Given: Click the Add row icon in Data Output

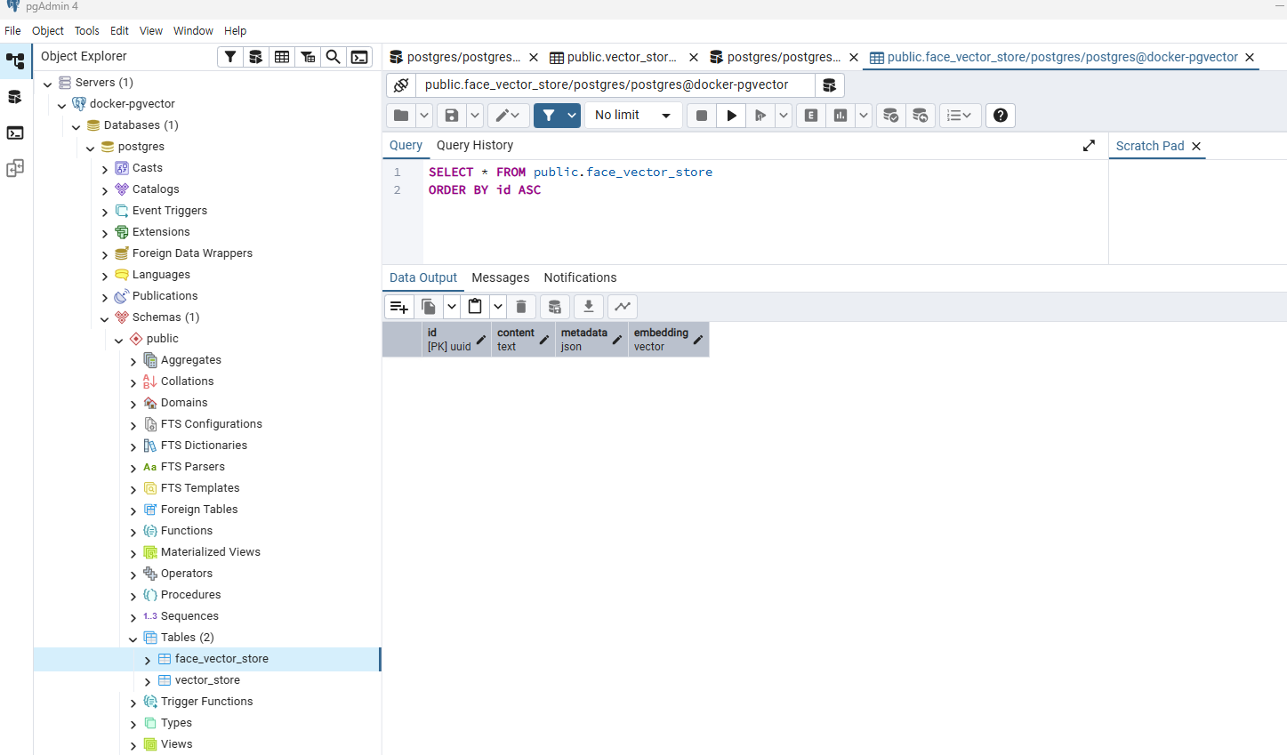Looking at the screenshot, I should click(399, 307).
